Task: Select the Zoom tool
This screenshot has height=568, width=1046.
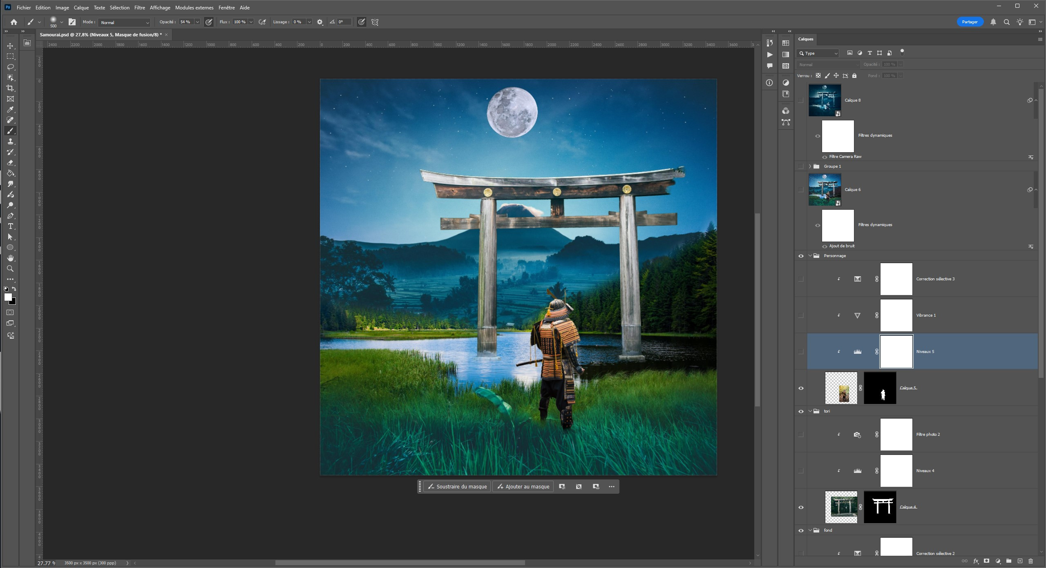Action: [11, 268]
